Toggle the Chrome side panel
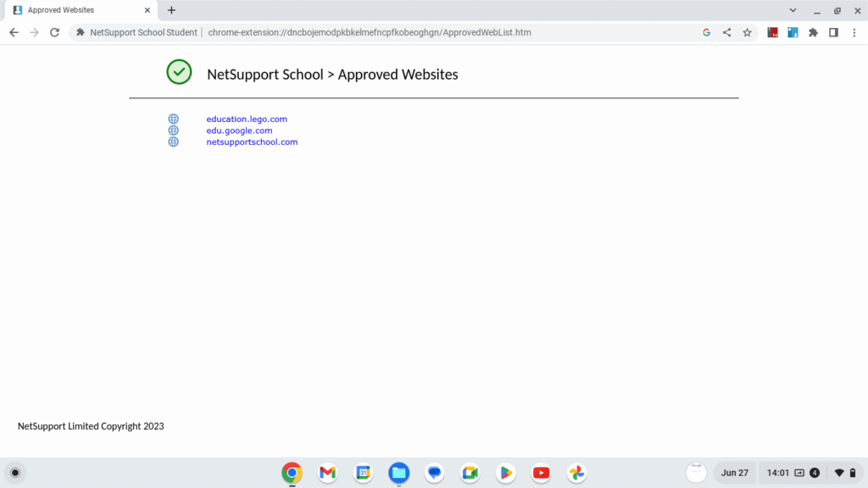The height and width of the screenshot is (488, 868). [x=834, y=33]
